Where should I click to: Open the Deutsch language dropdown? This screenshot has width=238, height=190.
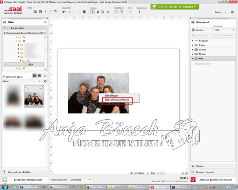221,12
